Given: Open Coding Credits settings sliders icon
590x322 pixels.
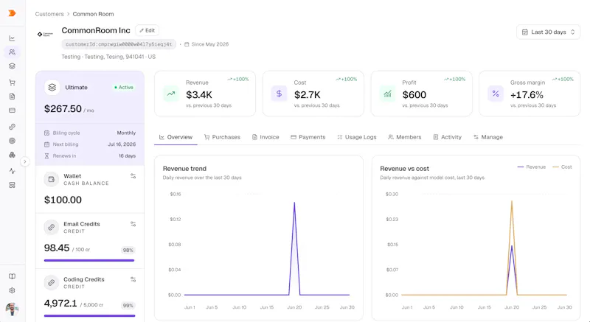Looking at the screenshot, I should tap(133, 279).
